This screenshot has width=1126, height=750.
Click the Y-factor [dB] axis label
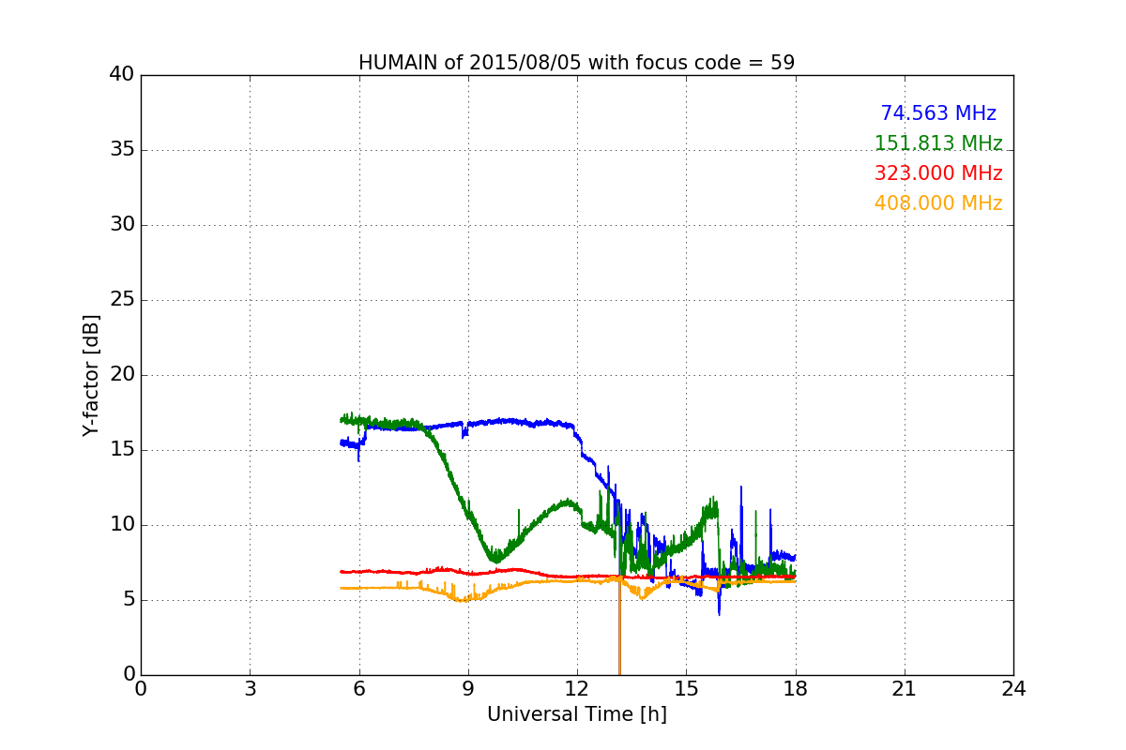pos(91,375)
